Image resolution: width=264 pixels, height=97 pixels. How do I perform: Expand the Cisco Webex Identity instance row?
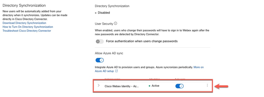click(99, 85)
